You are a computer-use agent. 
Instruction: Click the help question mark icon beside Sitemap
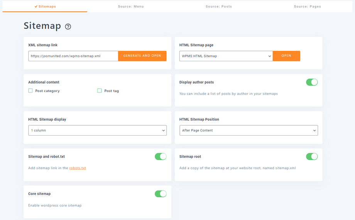(68, 27)
